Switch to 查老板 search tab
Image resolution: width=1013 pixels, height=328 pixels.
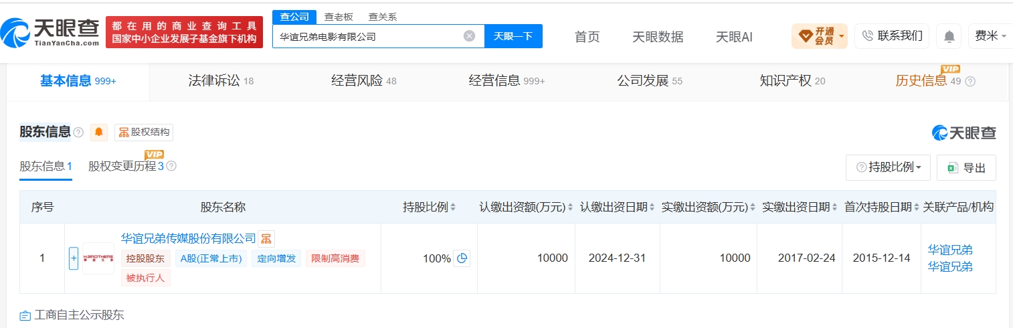(339, 17)
